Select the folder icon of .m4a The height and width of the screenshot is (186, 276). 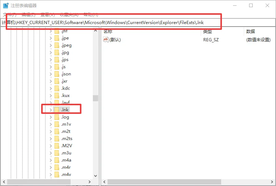[57, 160]
